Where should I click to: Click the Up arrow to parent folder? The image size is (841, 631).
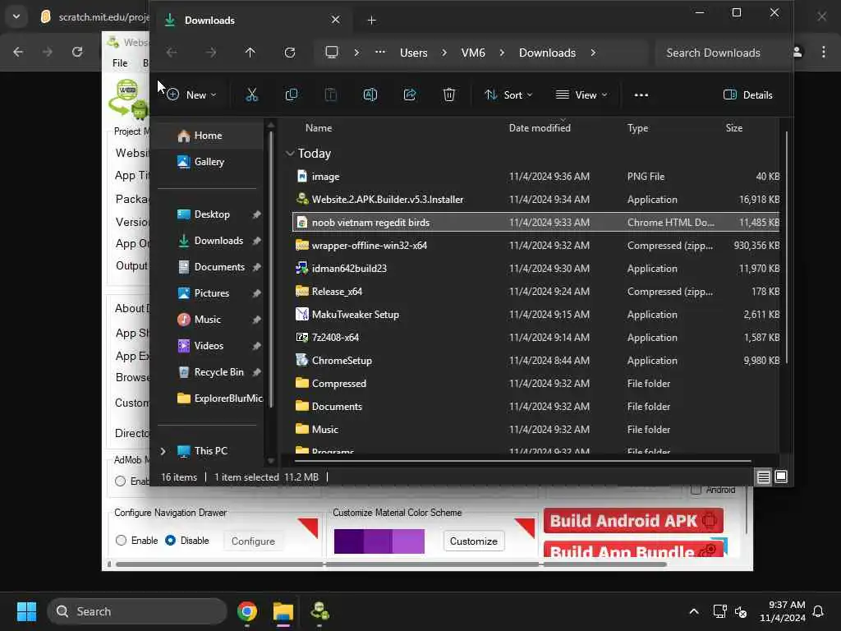[250, 53]
